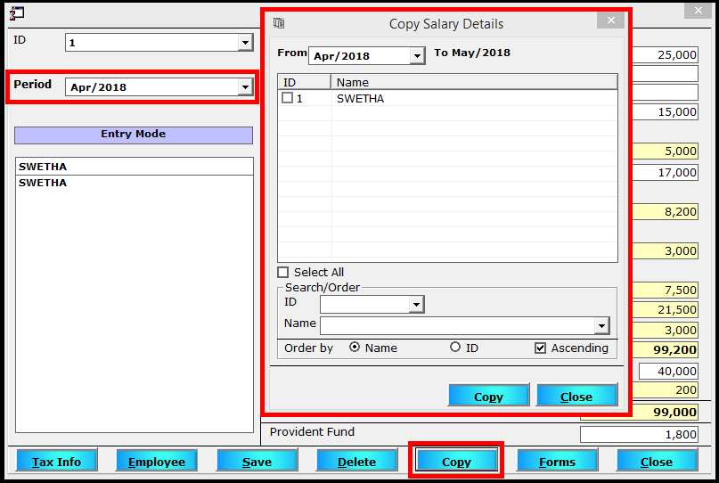Image resolution: width=719 pixels, height=483 pixels.
Task: Click the field showing 200
Action: coord(666,390)
